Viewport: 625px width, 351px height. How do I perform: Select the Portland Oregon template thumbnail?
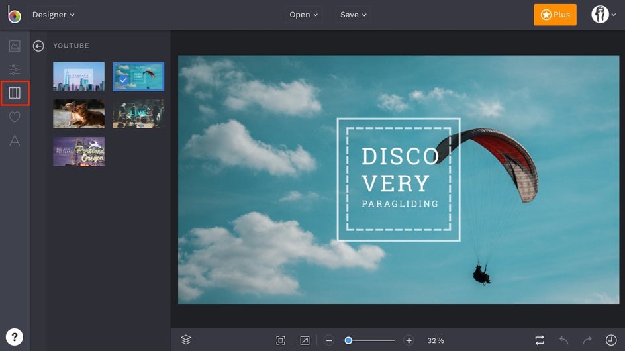[x=79, y=152]
